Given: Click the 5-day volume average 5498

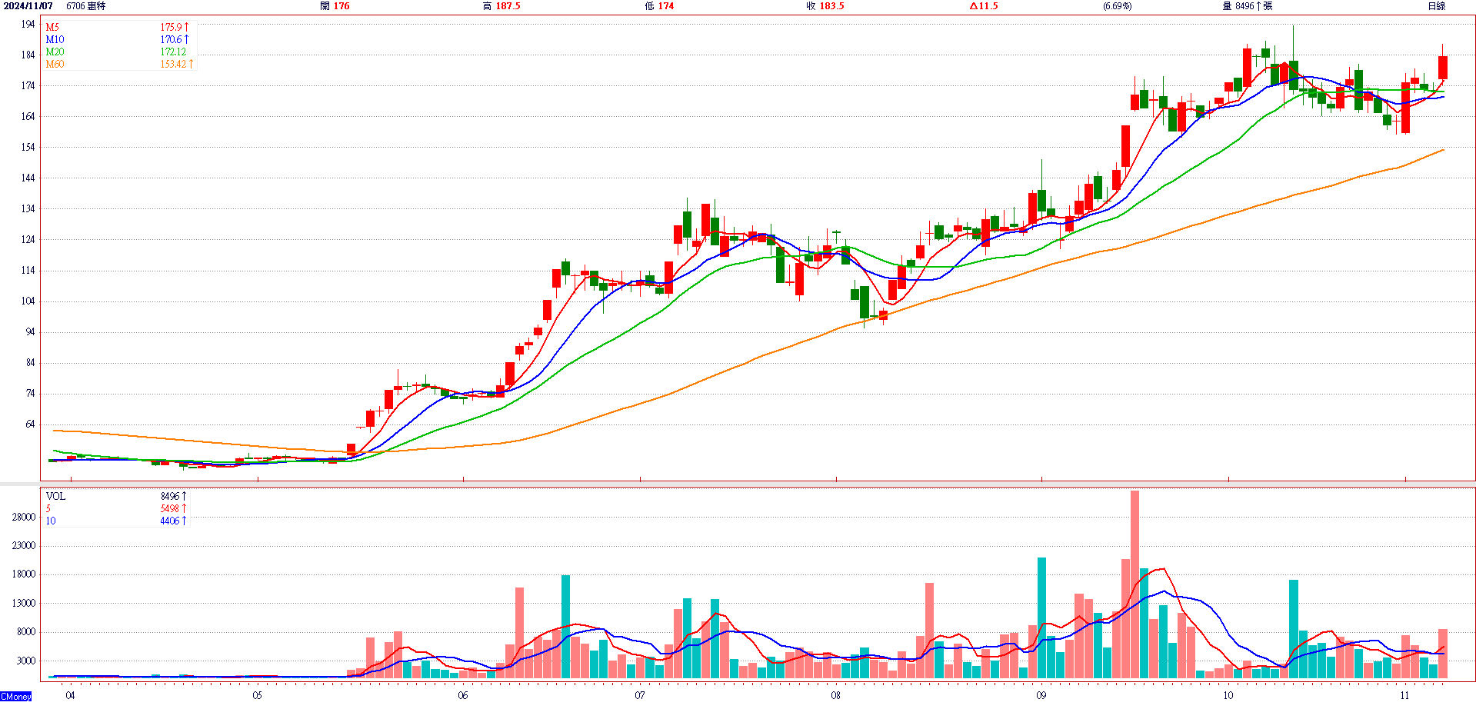Looking at the screenshot, I should click(x=173, y=508).
